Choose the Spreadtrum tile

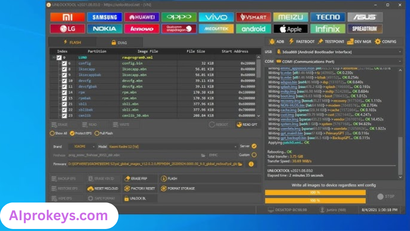pos(365,28)
